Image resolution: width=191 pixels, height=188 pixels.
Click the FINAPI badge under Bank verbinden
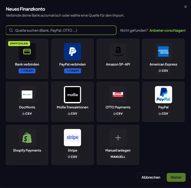[x=27, y=71]
